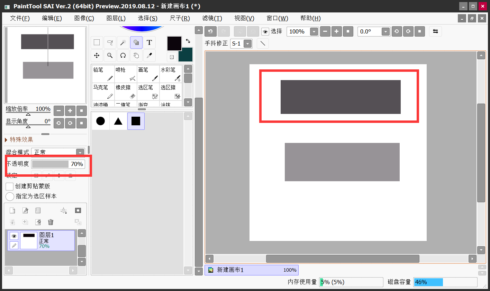490x291 pixels.
Task: Create a new normal layer
Action: click(12, 211)
